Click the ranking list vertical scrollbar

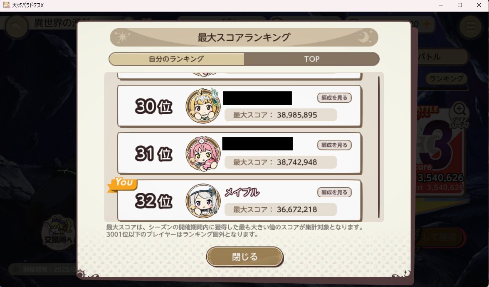point(379,147)
